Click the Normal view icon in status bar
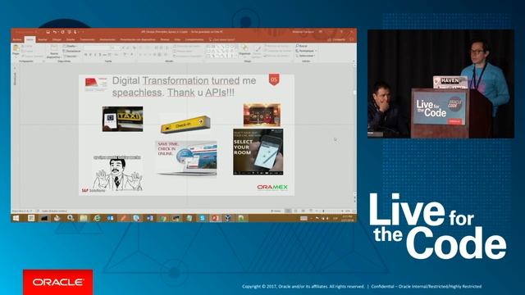This screenshot has height=295, width=525. click(288, 211)
